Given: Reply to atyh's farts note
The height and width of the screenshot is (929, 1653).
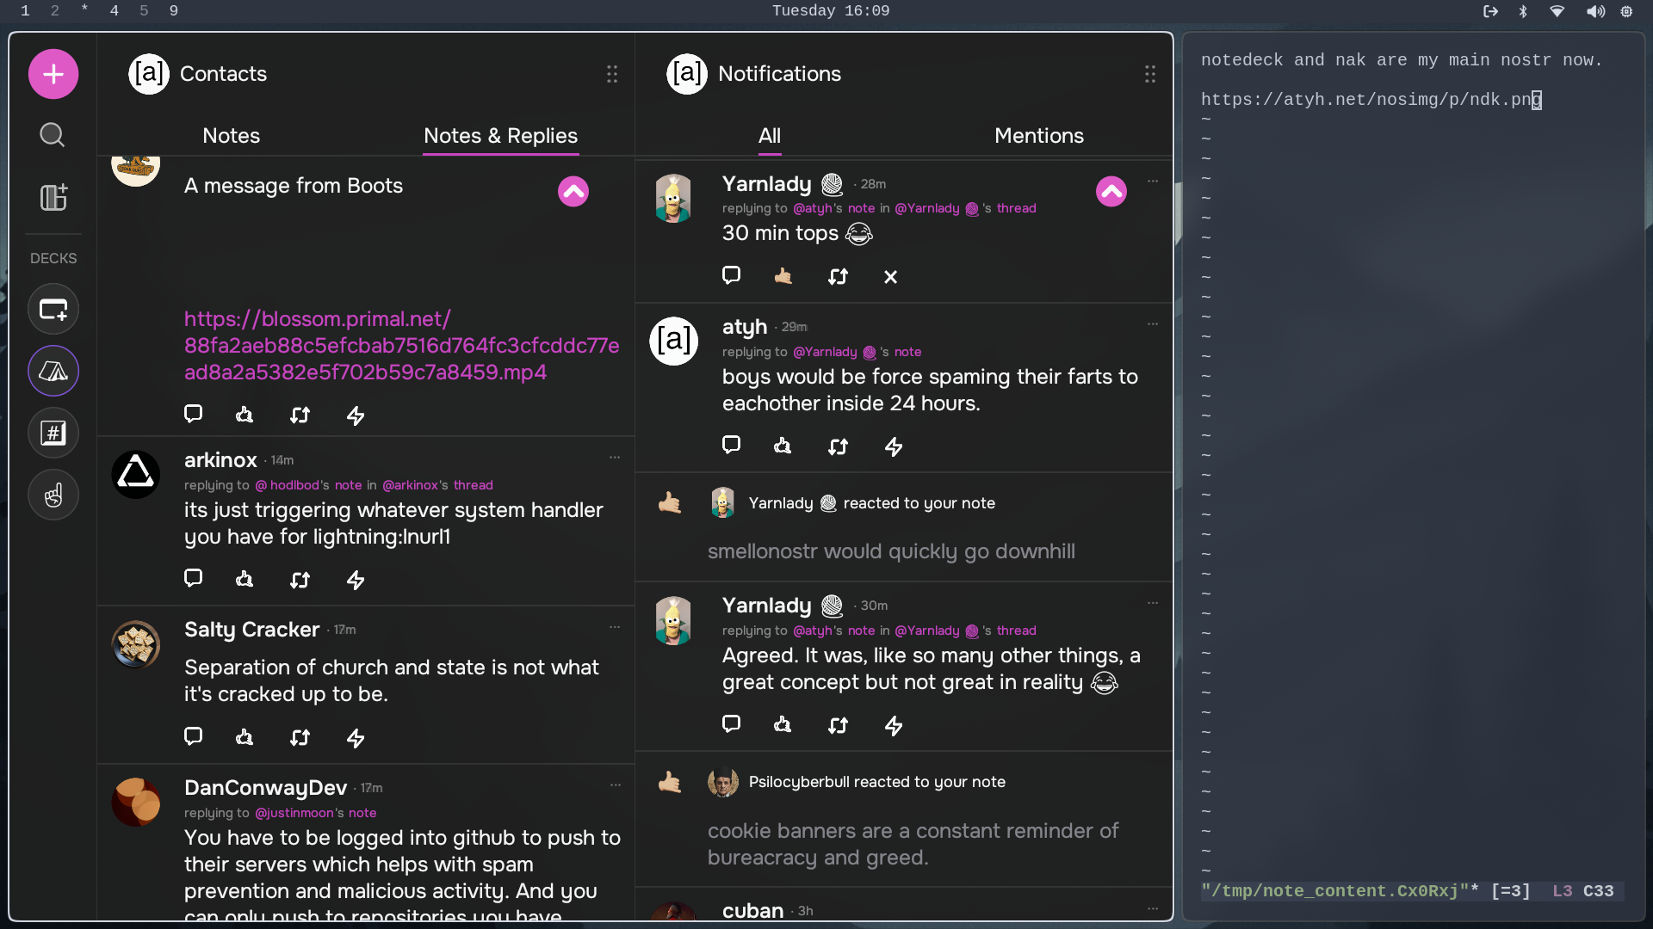Looking at the screenshot, I should pyautogui.click(x=731, y=445).
